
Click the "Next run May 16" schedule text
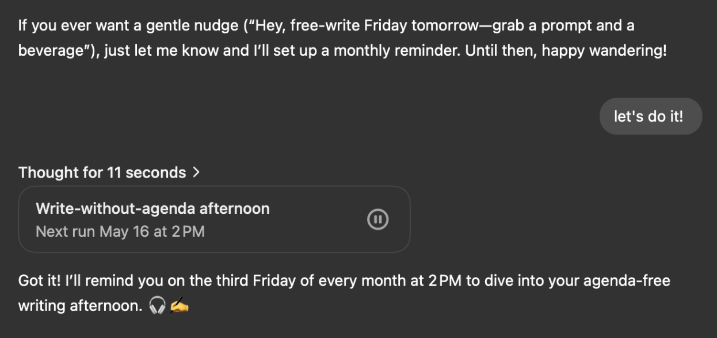coord(120,232)
